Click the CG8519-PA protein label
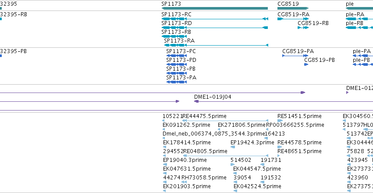Screen dimensions: 373x193 298,51
